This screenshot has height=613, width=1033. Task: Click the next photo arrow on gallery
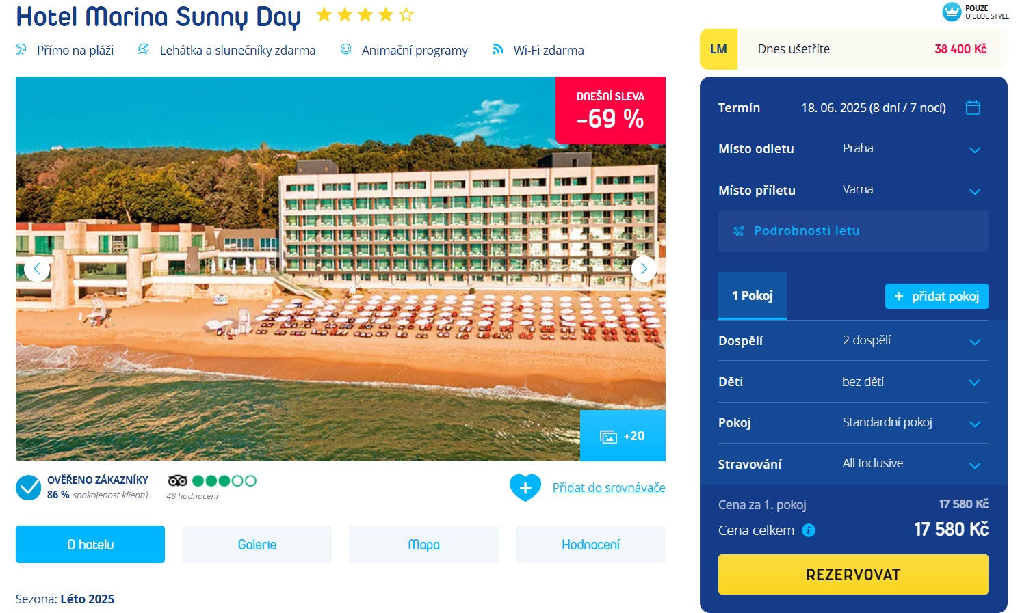point(644,269)
